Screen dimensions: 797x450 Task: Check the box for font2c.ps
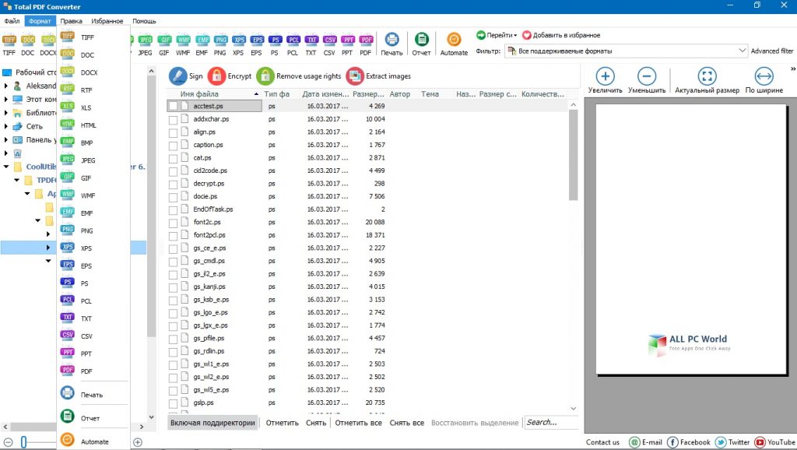click(174, 223)
